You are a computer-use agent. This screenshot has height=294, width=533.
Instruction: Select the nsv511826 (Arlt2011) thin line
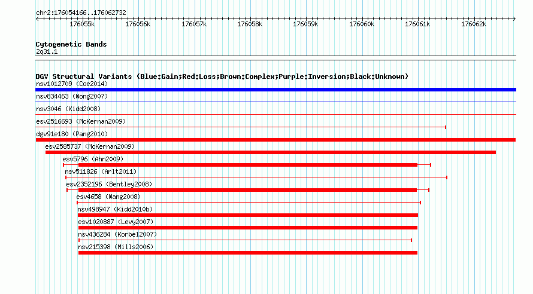[256, 177]
